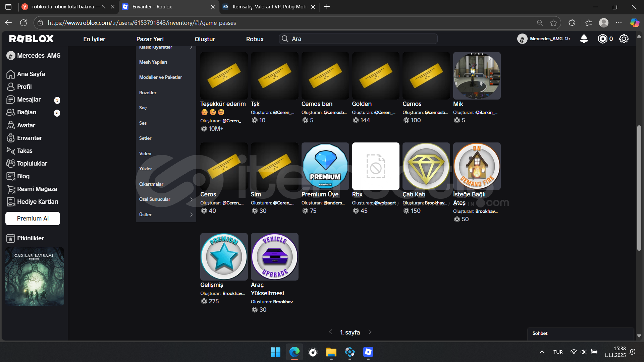Open the Roblox settings gear

tap(624, 39)
